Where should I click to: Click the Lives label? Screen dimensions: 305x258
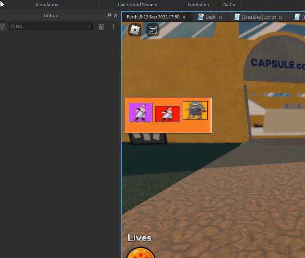[139, 238]
